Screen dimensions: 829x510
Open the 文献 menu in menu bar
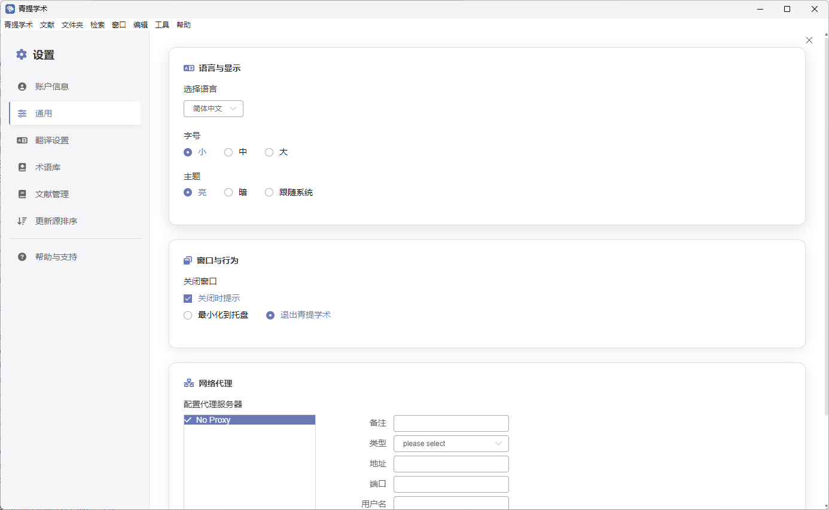[x=47, y=25]
